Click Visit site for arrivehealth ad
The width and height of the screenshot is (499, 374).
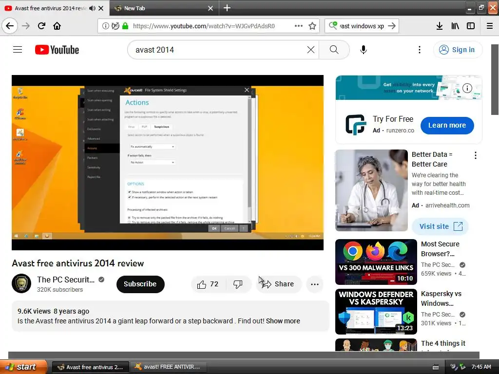440,226
